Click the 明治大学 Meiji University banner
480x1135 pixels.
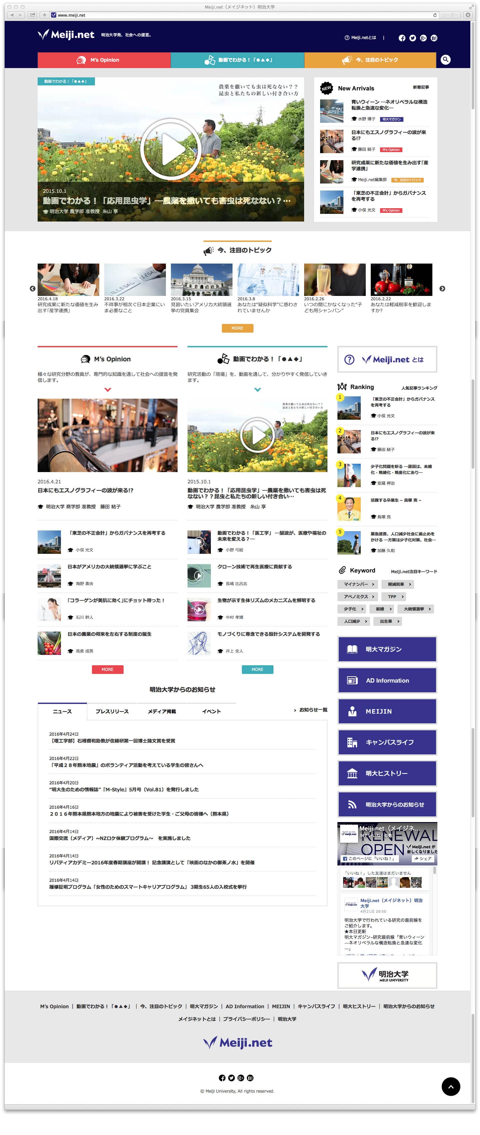(387, 976)
